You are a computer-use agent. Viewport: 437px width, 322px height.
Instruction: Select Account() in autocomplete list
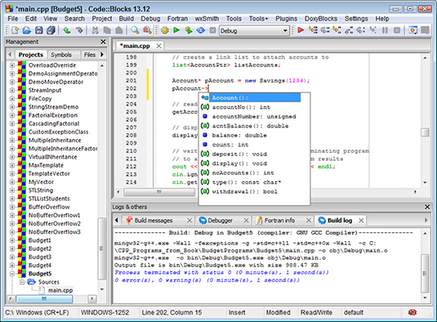pyautogui.click(x=255, y=98)
